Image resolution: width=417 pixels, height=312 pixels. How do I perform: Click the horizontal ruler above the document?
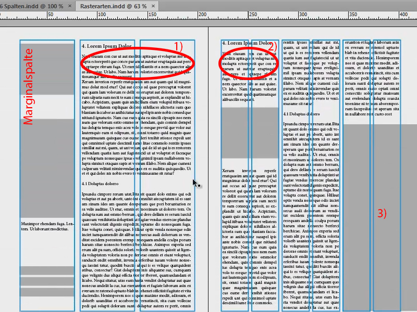point(208,15)
